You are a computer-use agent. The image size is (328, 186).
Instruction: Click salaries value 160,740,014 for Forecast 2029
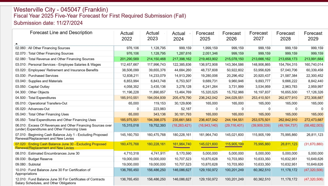click(314, 65)
